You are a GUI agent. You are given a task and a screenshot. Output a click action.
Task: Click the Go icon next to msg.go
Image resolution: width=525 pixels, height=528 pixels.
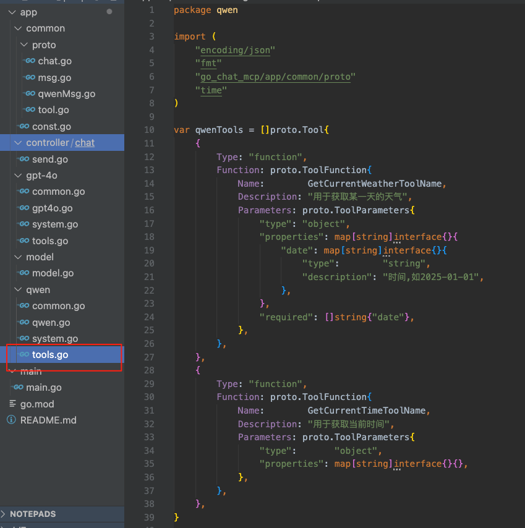pyautogui.click(x=29, y=78)
